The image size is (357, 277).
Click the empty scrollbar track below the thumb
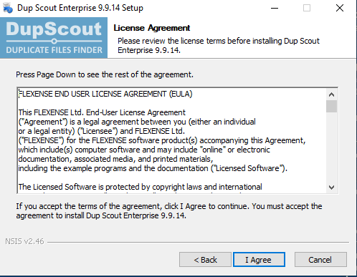[331, 147]
